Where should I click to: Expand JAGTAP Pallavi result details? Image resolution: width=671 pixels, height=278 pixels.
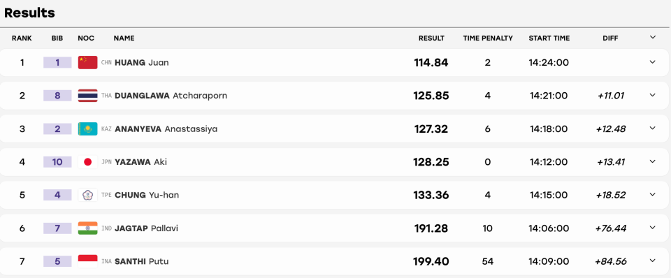pyautogui.click(x=653, y=227)
